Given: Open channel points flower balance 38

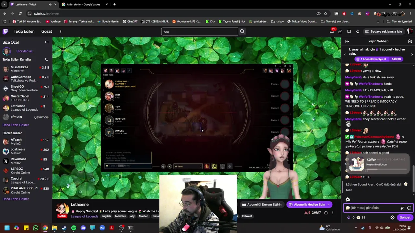Looking at the screenshot, I should tap(361, 217).
